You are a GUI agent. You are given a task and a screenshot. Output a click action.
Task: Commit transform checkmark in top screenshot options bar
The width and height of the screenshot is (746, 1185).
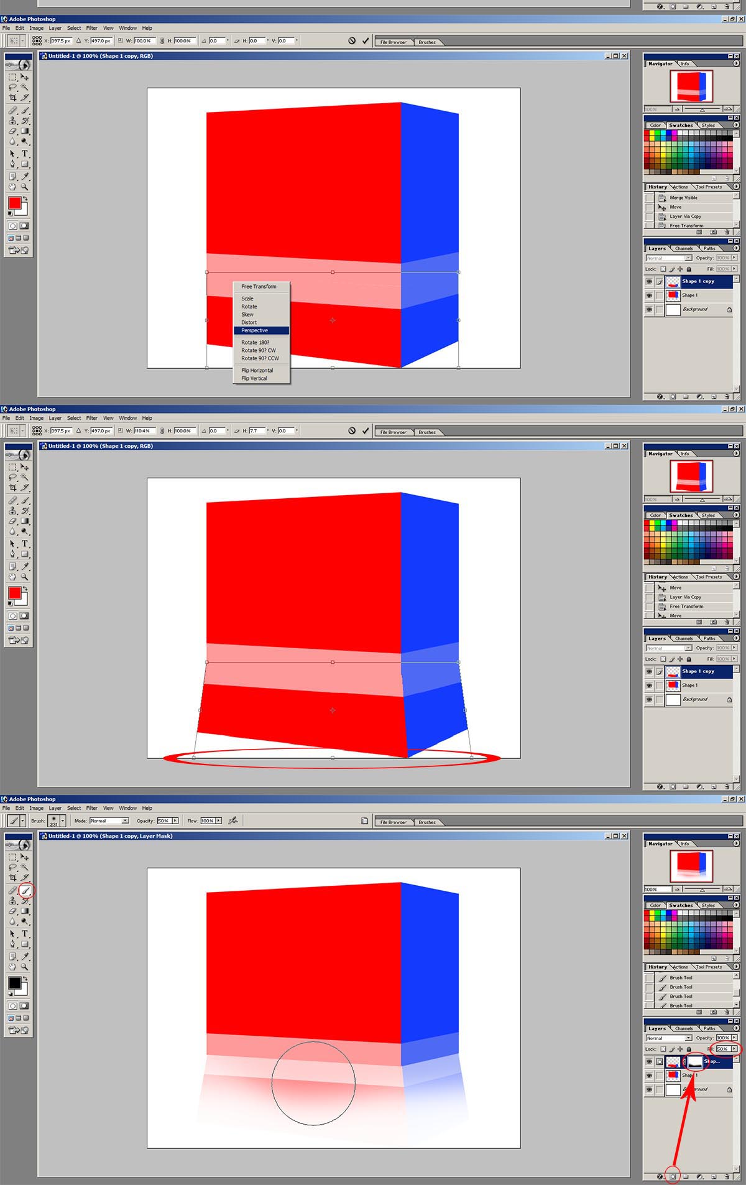(x=366, y=40)
